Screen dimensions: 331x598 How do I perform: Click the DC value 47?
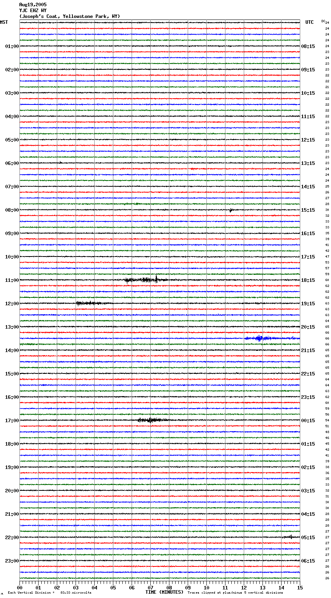point(327,257)
